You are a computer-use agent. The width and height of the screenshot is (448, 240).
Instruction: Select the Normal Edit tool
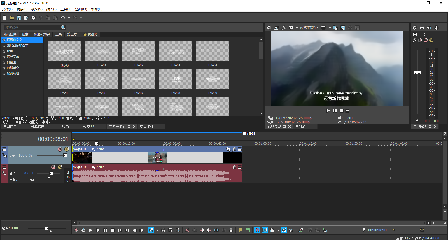tap(151, 230)
